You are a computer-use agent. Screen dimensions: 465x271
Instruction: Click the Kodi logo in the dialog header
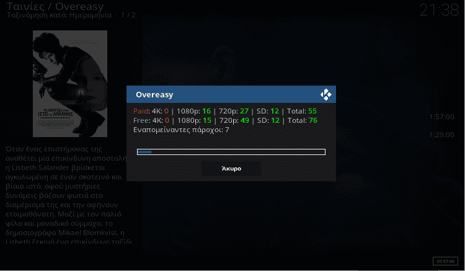[326, 95]
